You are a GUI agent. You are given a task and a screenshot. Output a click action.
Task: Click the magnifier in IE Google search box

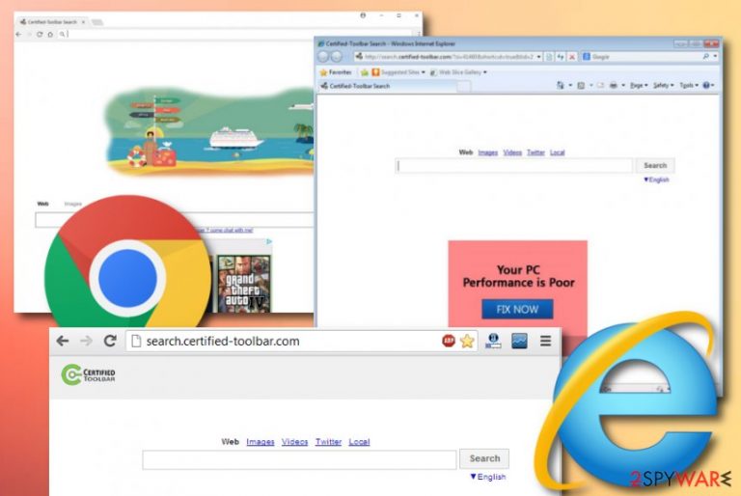pos(706,56)
